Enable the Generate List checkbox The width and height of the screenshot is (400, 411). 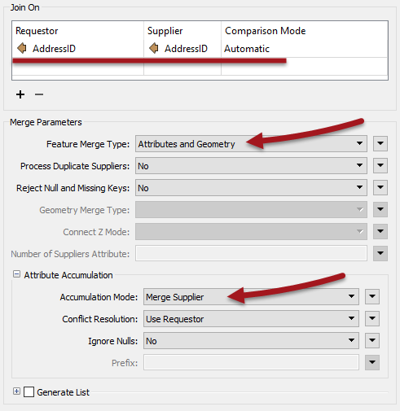tap(29, 392)
